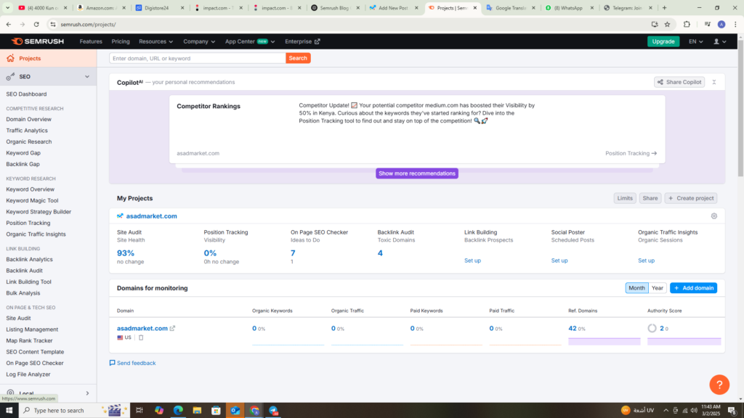Click the Upgrade button
Image resolution: width=744 pixels, height=418 pixels.
click(x=663, y=41)
